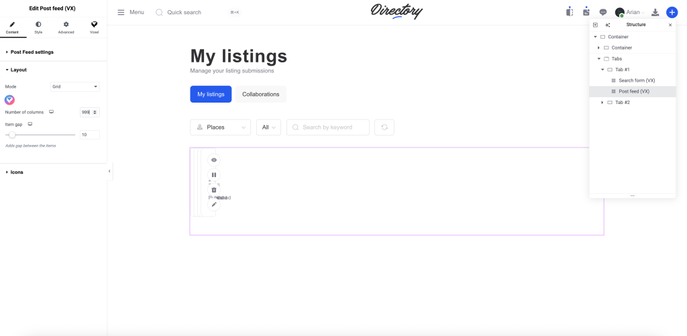Screen dimensions: 687x336
Task: Click the Voxel heart icon in Layout
Action: click(x=9, y=100)
